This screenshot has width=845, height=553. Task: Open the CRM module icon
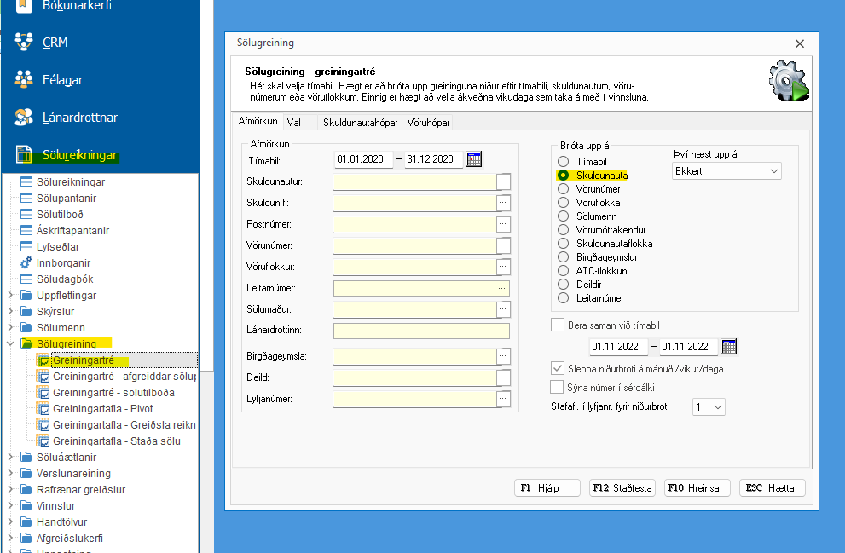(x=24, y=42)
